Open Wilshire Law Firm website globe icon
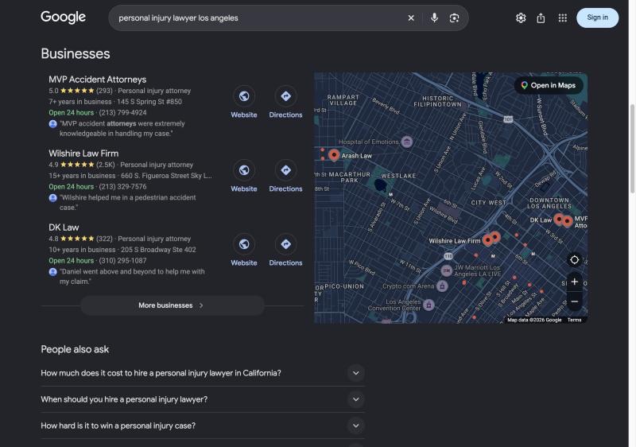The height and width of the screenshot is (447, 636). pyautogui.click(x=244, y=170)
